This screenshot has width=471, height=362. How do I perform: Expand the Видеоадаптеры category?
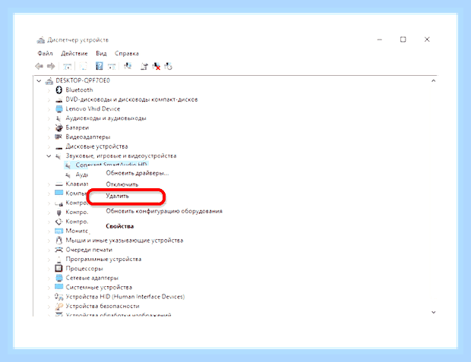coord(49,137)
